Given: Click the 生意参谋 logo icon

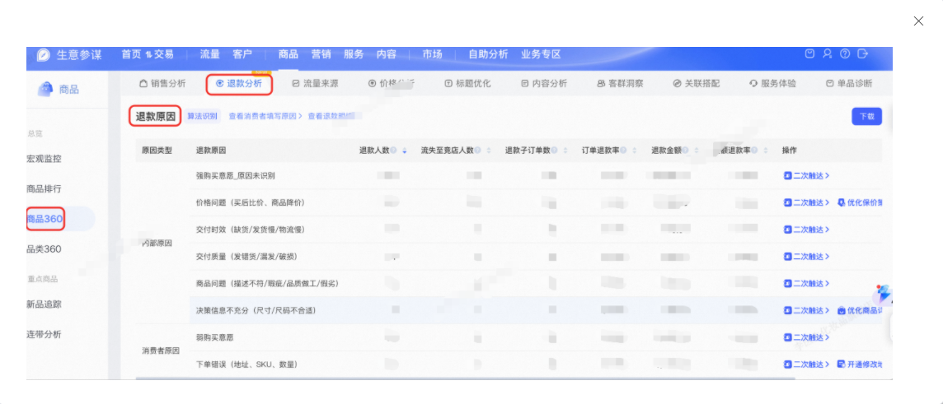Looking at the screenshot, I should (x=44, y=54).
